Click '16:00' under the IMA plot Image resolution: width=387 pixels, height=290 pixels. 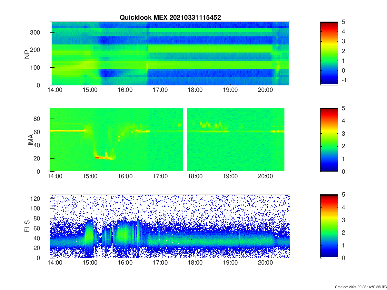click(125, 177)
